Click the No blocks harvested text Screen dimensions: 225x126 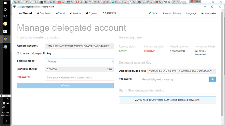pos(201,53)
